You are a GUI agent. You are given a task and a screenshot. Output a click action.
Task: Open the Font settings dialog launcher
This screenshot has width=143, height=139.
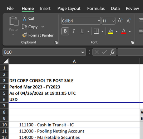(132, 42)
